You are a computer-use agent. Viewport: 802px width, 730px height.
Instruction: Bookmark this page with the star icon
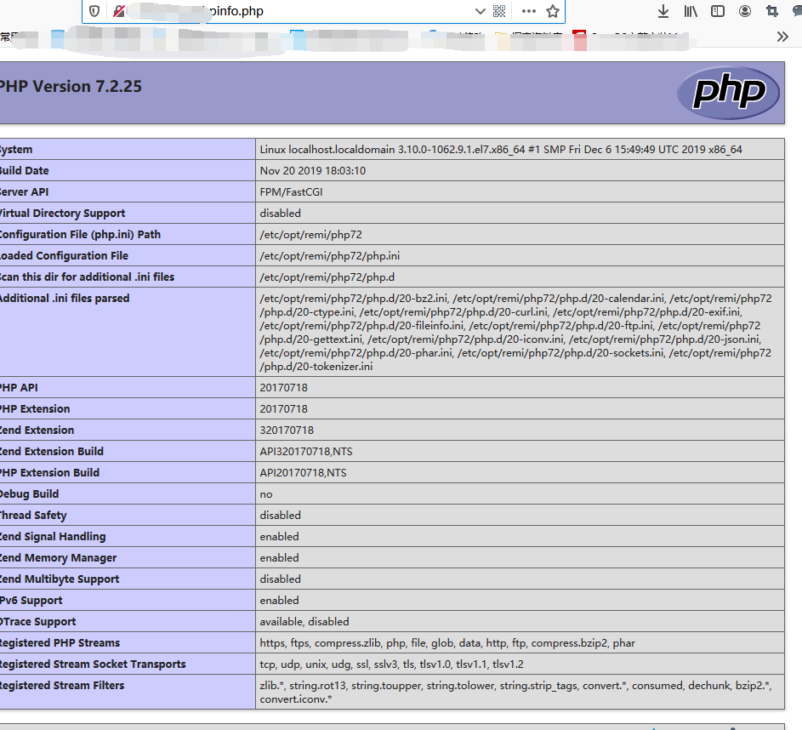point(553,11)
